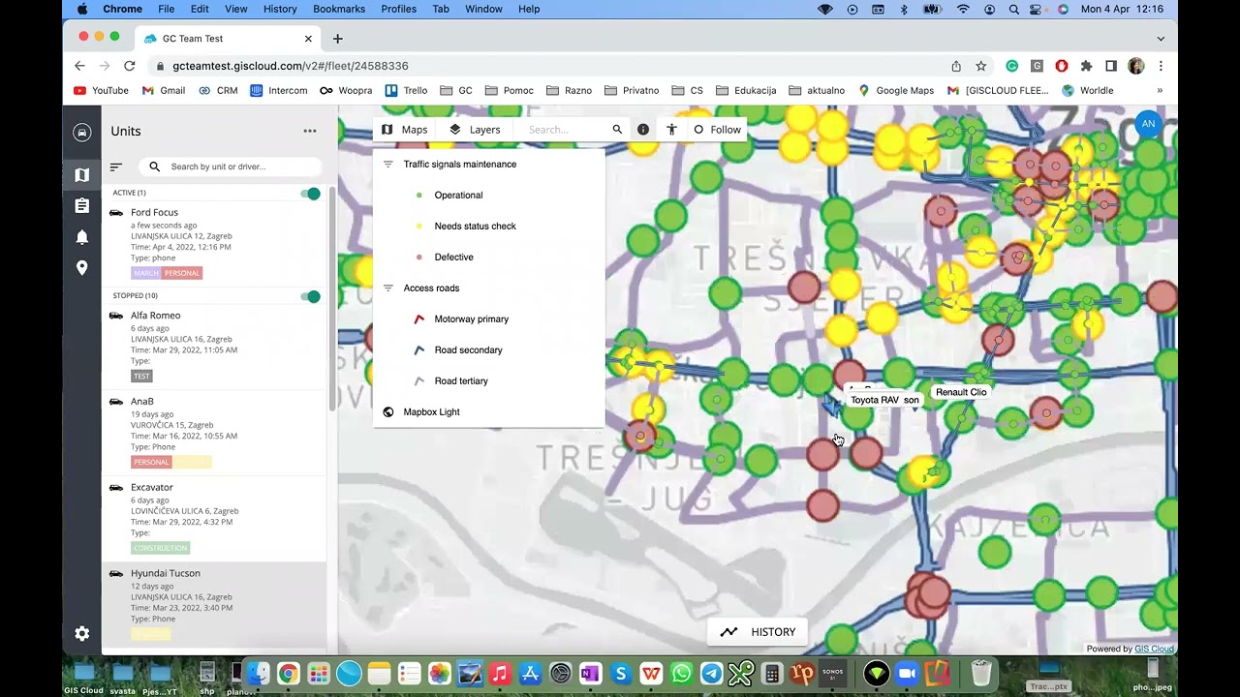Open units sort filter icon
The image size is (1240, 697).
[x=116, y=167]
